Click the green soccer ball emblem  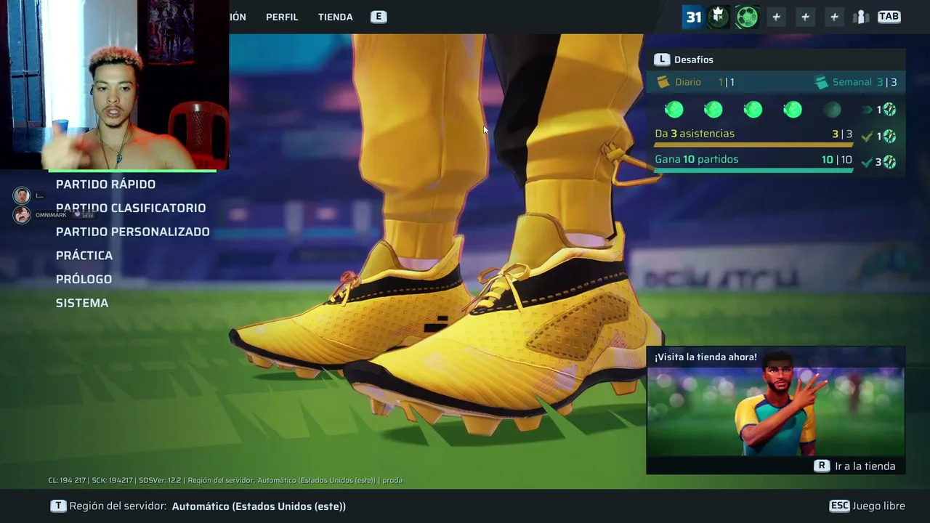747,17
